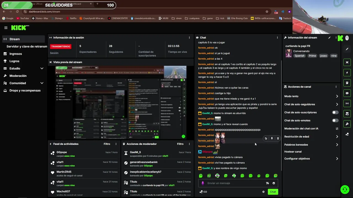The height and width of the screenshot is (198, 353).
Task: Expand Configurar objetivos settings
Action: pyautogui.click(x=337, y=159)
